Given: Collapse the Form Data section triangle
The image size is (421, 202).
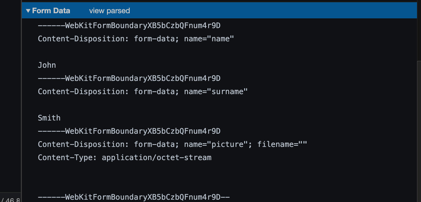Looking at the screenshot, I should [28, 11].
